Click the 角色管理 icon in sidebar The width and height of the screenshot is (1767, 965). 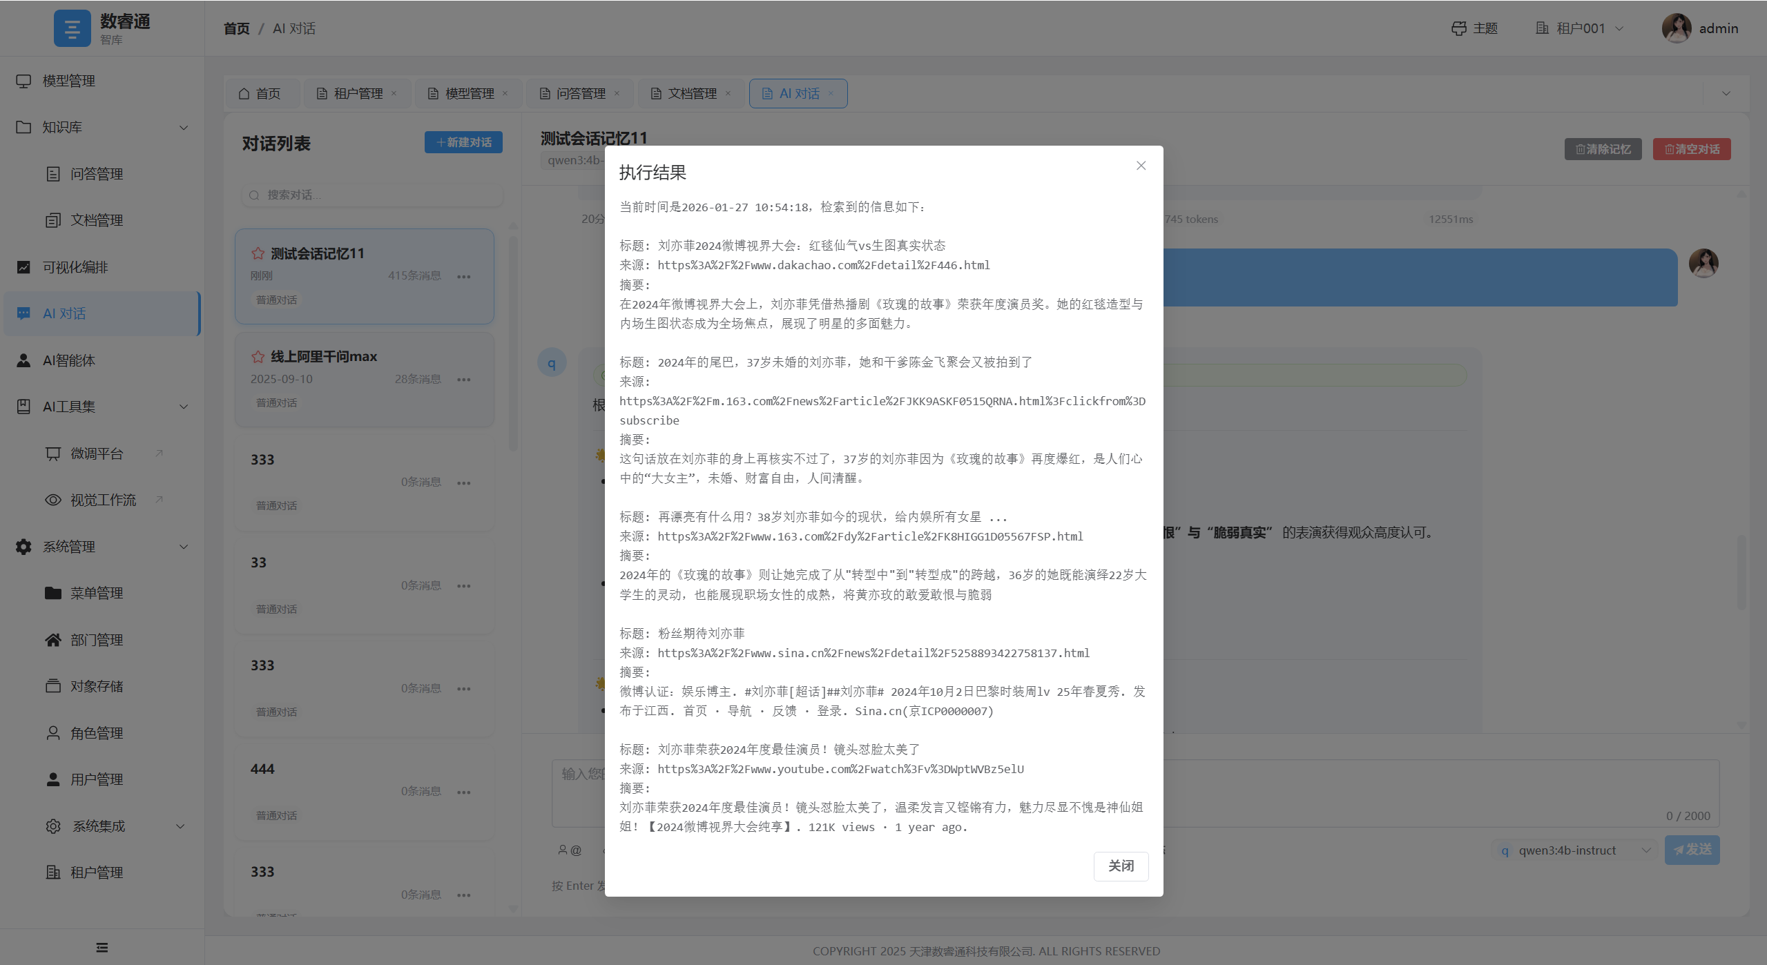tap(52, 732)
